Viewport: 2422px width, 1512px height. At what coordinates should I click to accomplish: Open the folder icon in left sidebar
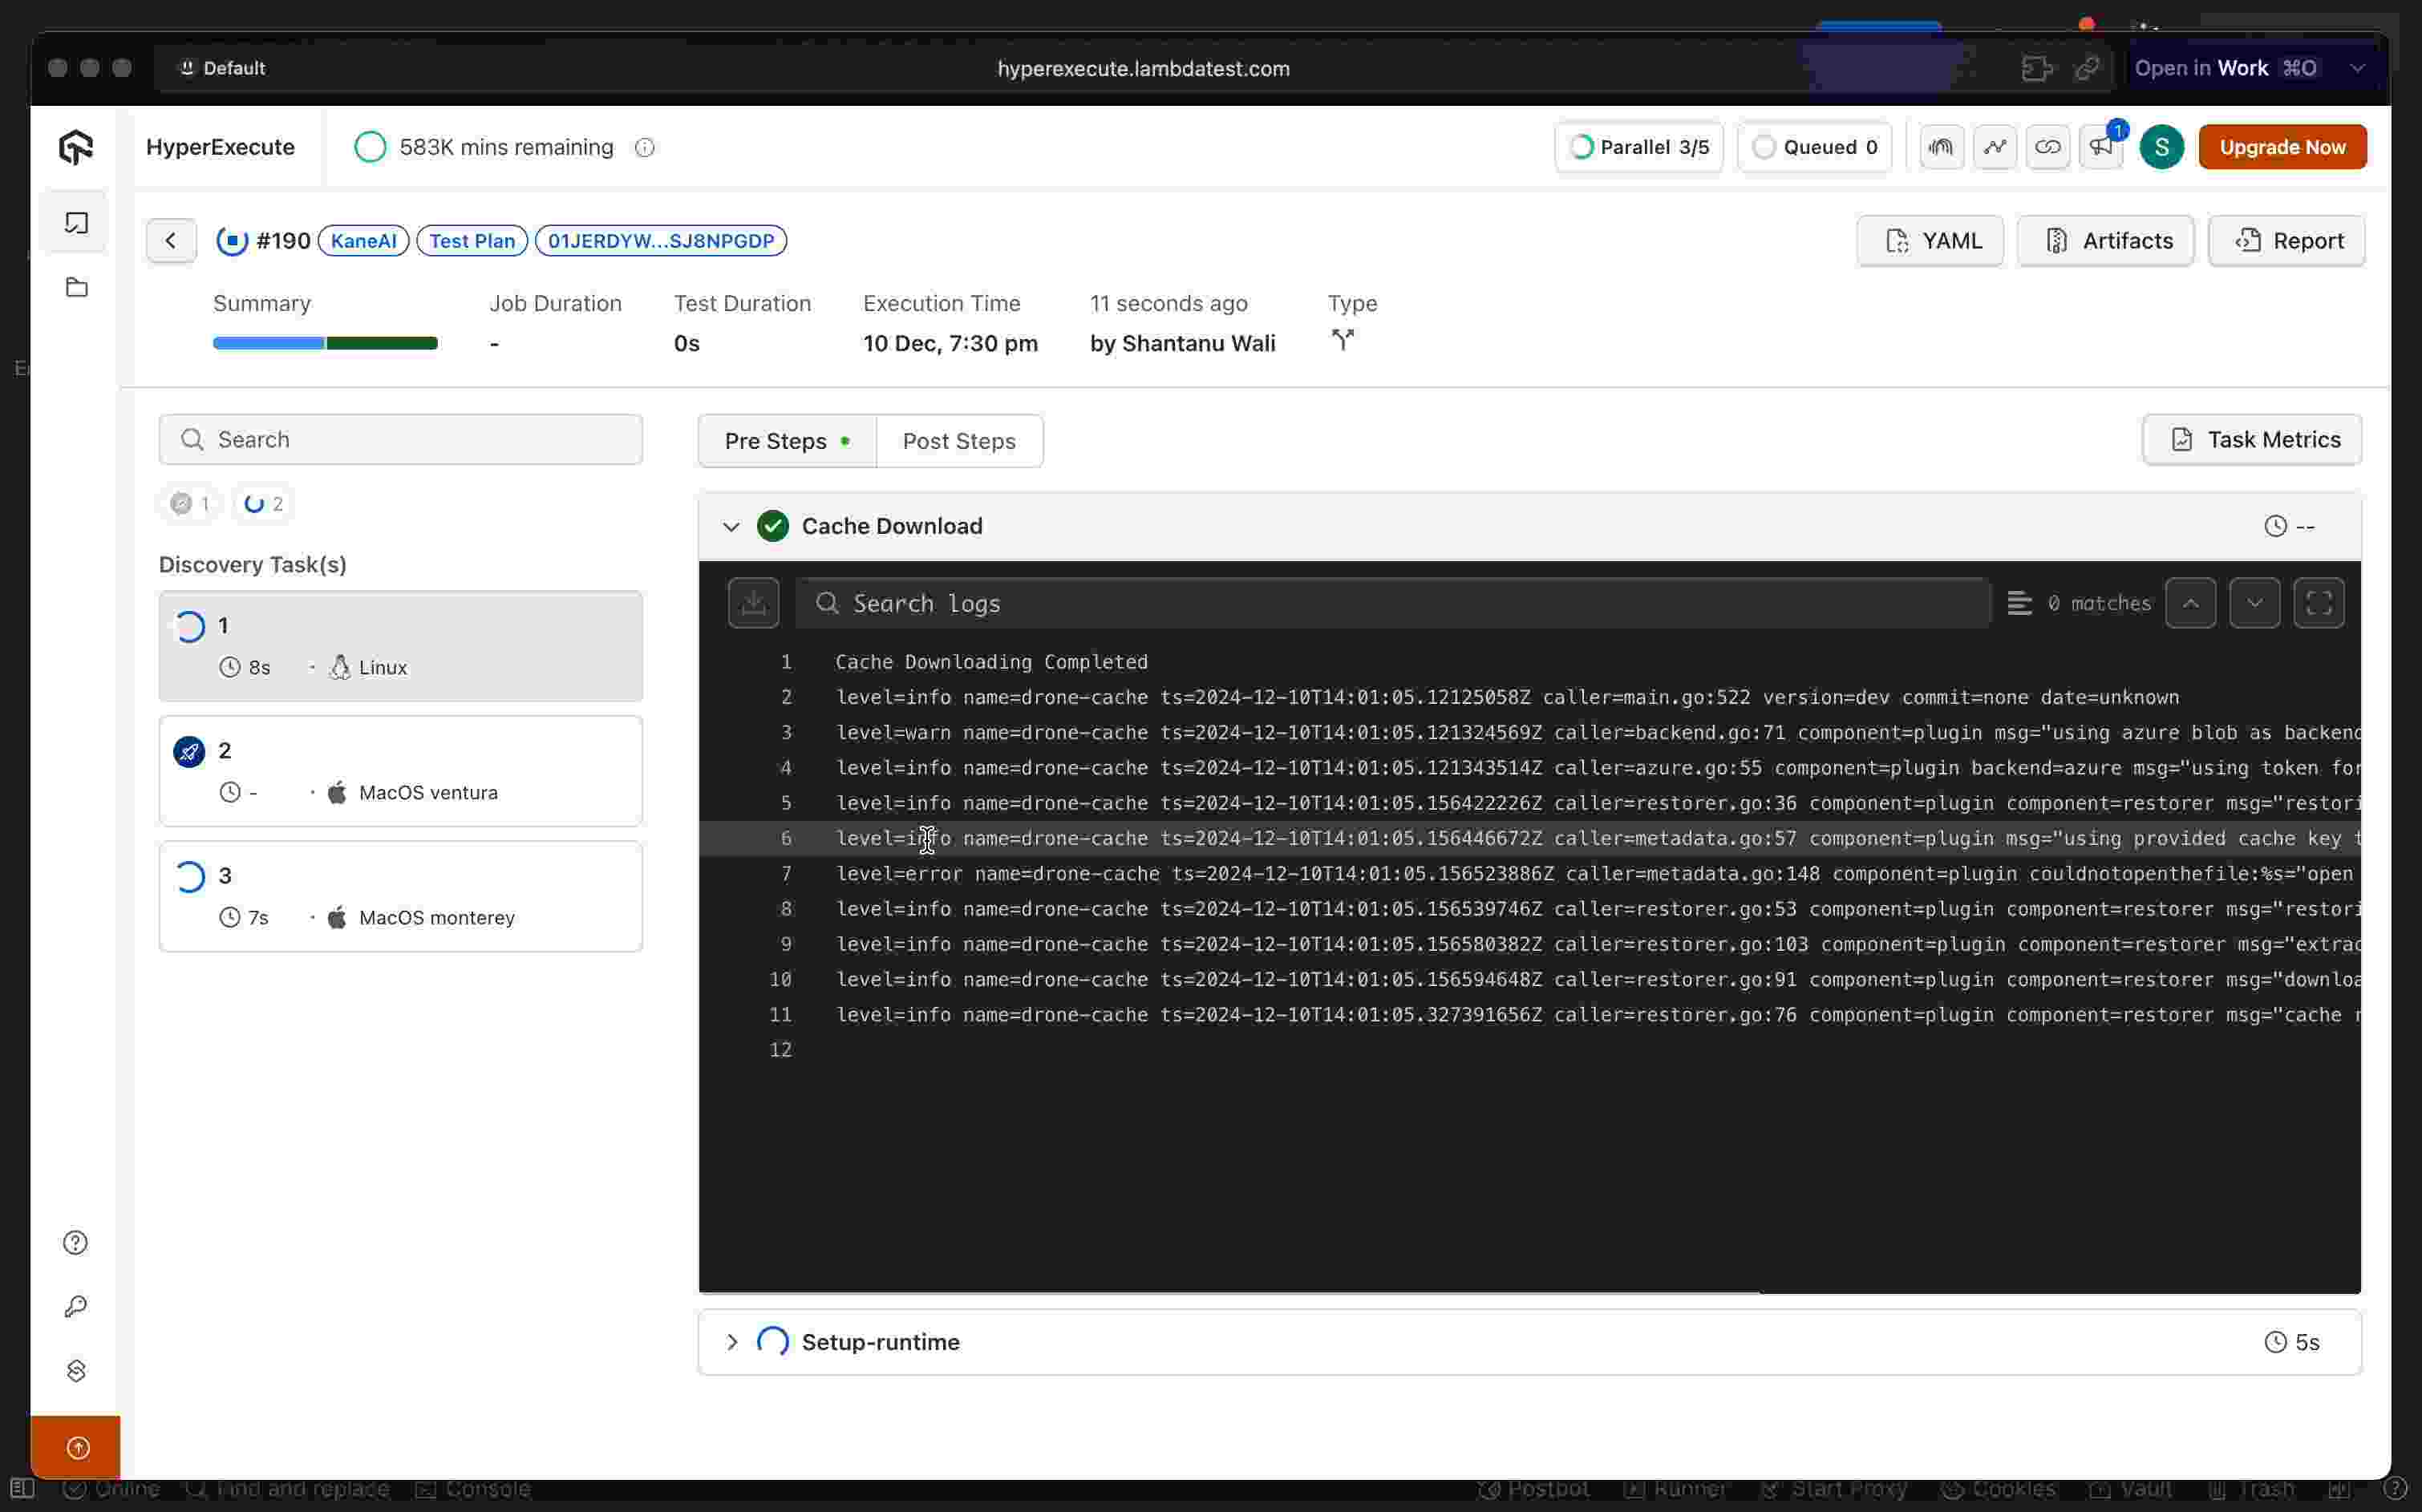[77, 288]
